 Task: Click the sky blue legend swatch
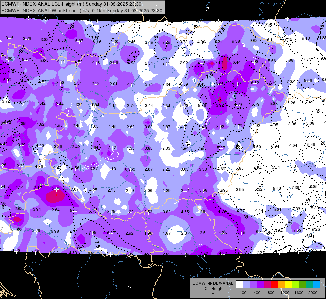(x=317, y=284)
